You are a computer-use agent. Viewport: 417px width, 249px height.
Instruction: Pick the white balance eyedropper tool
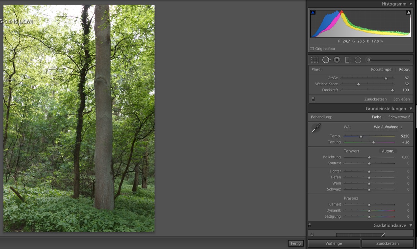(x=316, y=128)
